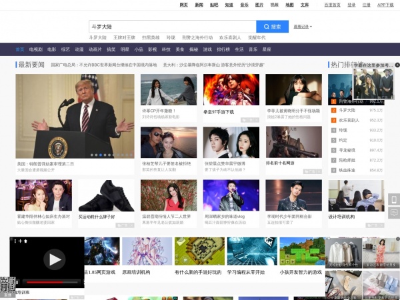Screen dimensions: 400x300
Task: Open the 知道 link in the top bar
Action: pyautogui.click(x=229, y=5)
